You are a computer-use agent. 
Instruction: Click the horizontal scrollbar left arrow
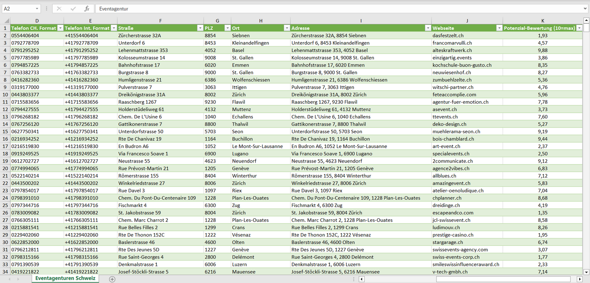click(x=361, y=279)
